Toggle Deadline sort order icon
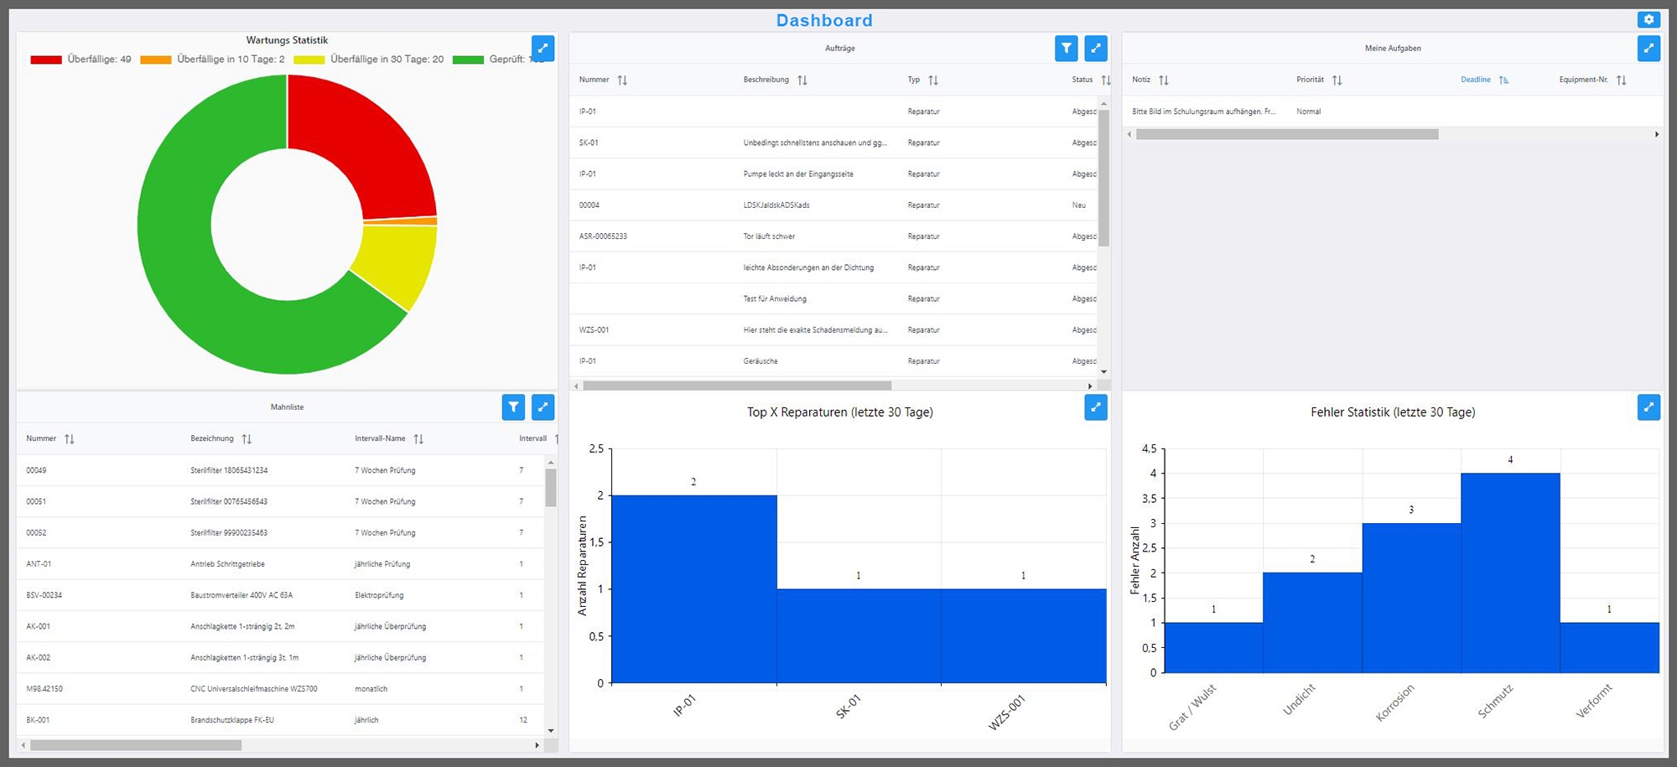 coord(1503,80)
